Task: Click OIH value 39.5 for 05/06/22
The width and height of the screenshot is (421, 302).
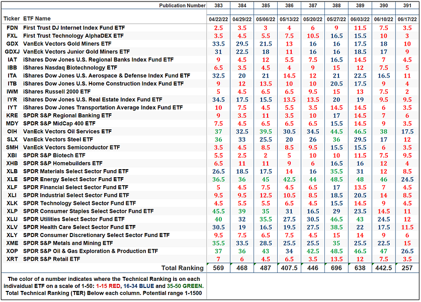Action: click(x=266, y=132)
